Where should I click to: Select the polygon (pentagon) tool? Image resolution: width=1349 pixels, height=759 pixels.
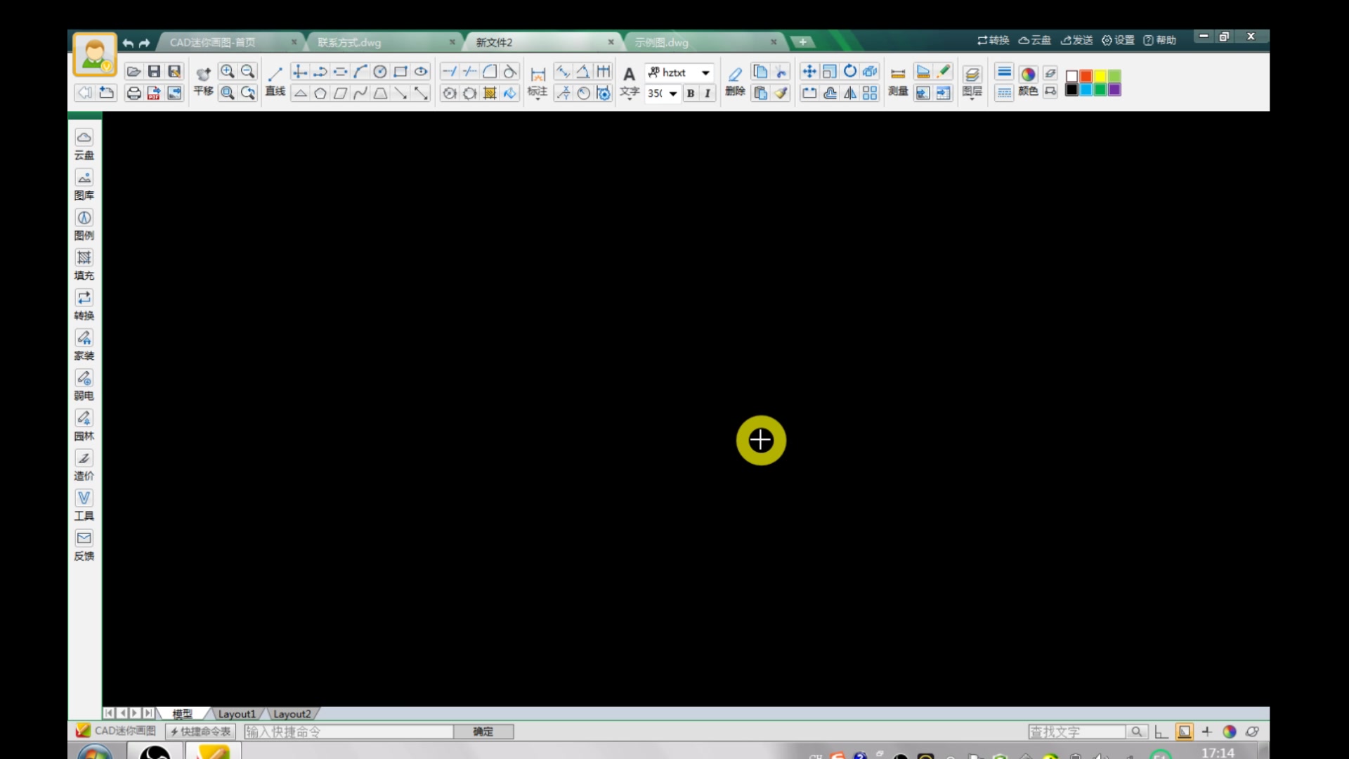(320, 93)
